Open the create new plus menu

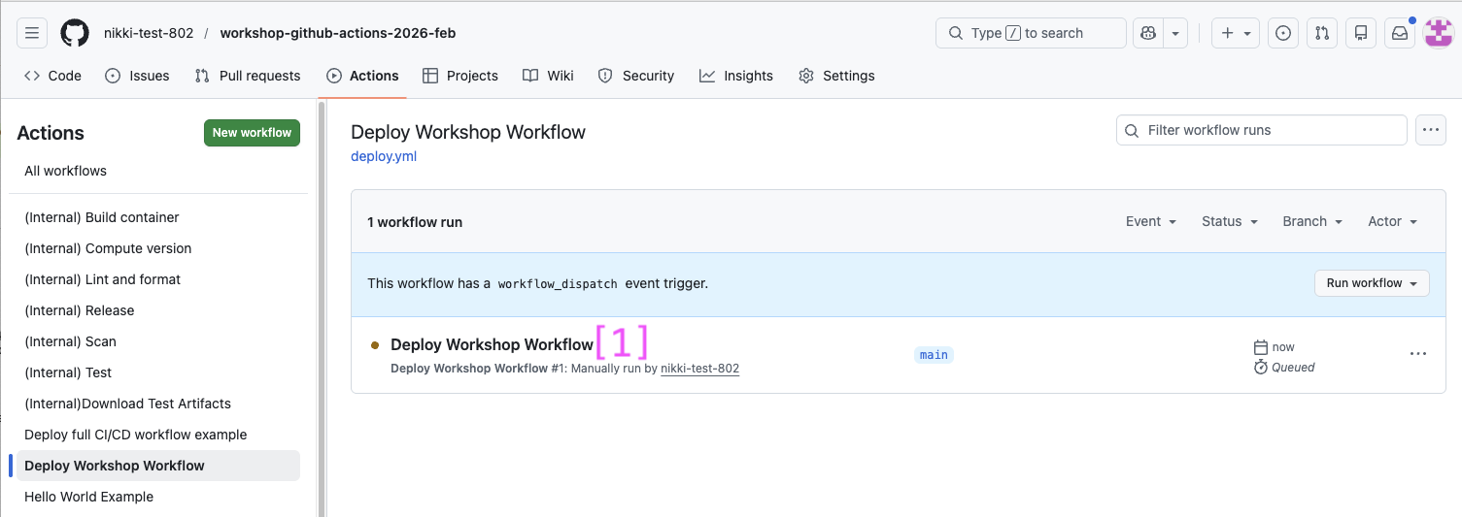pos(1236,33)
